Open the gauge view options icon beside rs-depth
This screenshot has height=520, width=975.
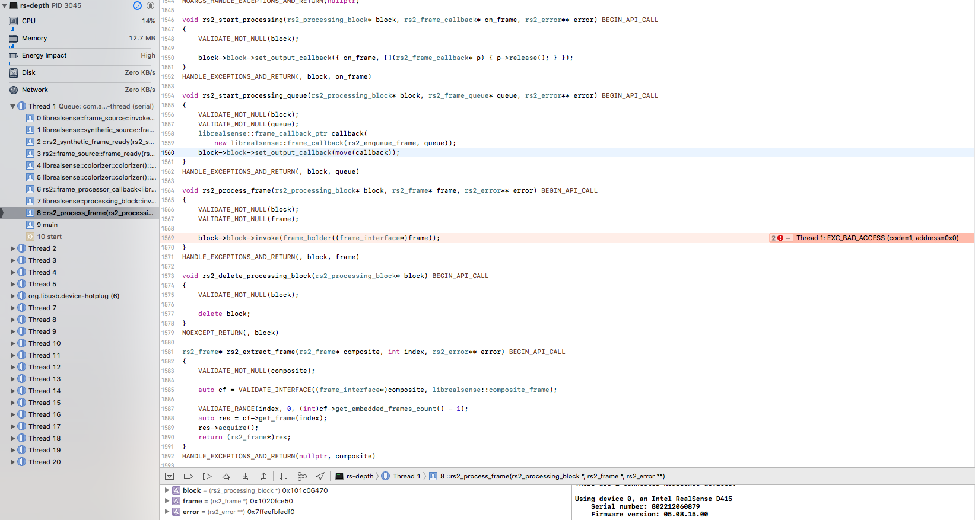point(137,5)
